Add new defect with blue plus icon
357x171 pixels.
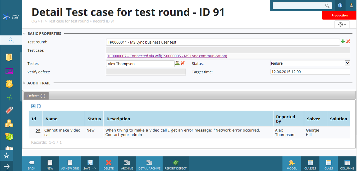(x=33, y=106)
